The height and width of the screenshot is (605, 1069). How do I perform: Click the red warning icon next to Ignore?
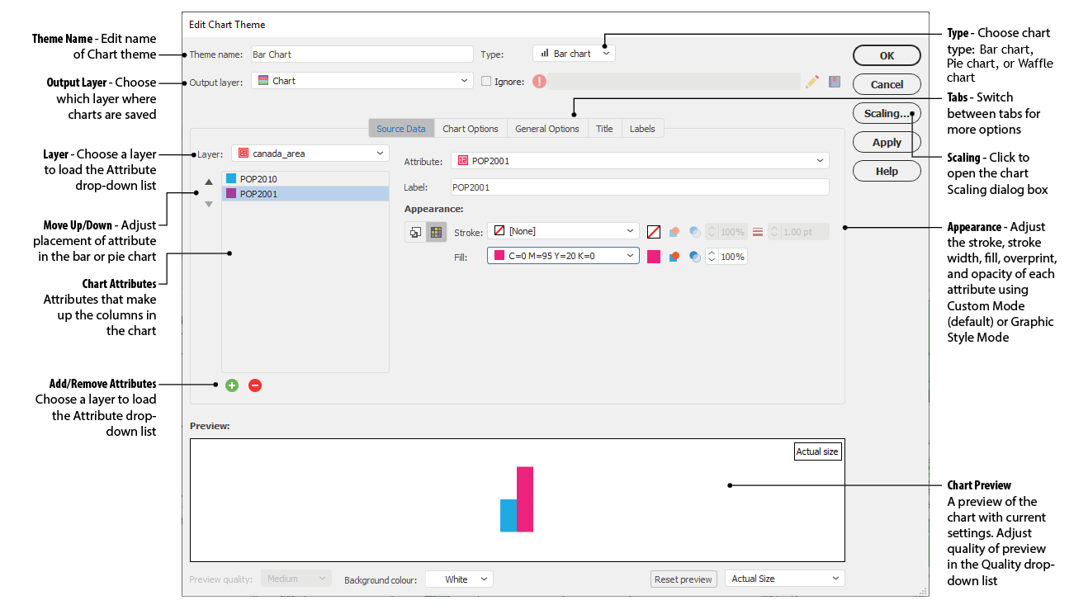pyautogui.click(x=539, y=81)
